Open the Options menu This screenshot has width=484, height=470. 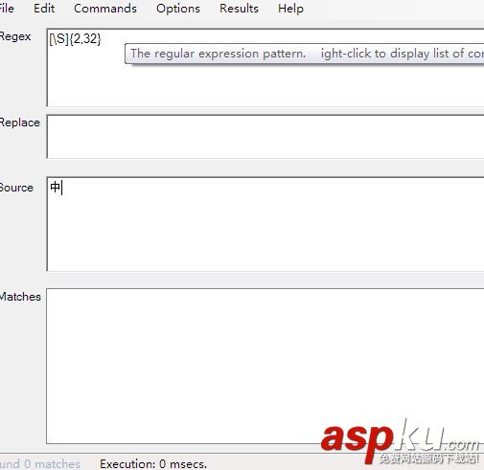coord(178,9)
